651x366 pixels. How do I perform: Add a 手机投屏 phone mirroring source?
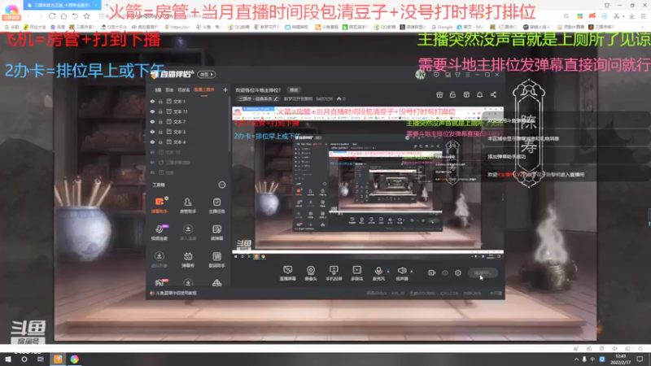[x=334, y=273]
